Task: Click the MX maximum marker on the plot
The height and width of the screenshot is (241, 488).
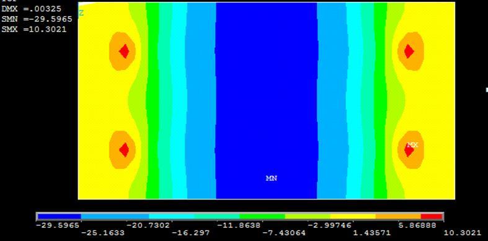Action: pos(412,145)
